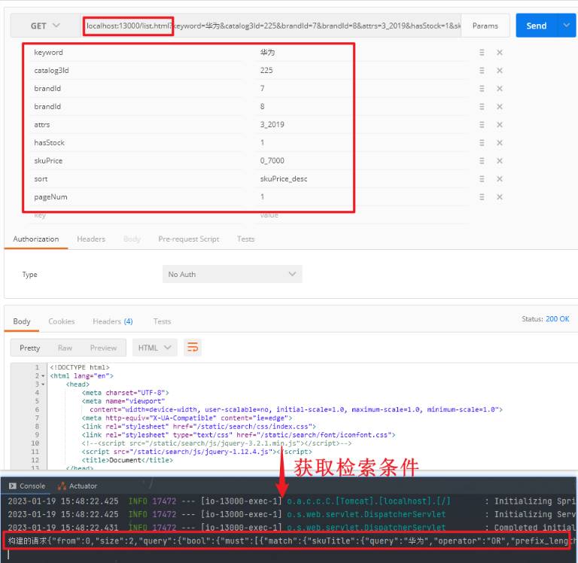This screenshot has height=563, width=578.
Task: Delete the keyword parameter row
Action: [x=500, y=53]
